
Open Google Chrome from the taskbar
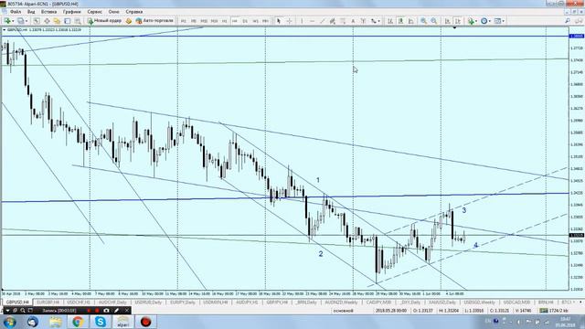[x=78, y=322]
